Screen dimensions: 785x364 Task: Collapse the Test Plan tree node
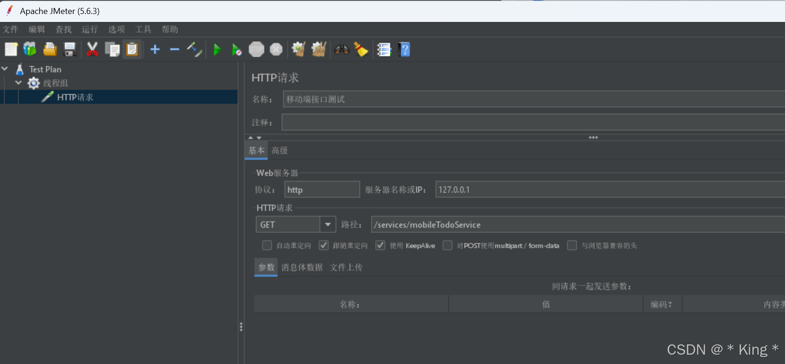click(x=5, y=69)
